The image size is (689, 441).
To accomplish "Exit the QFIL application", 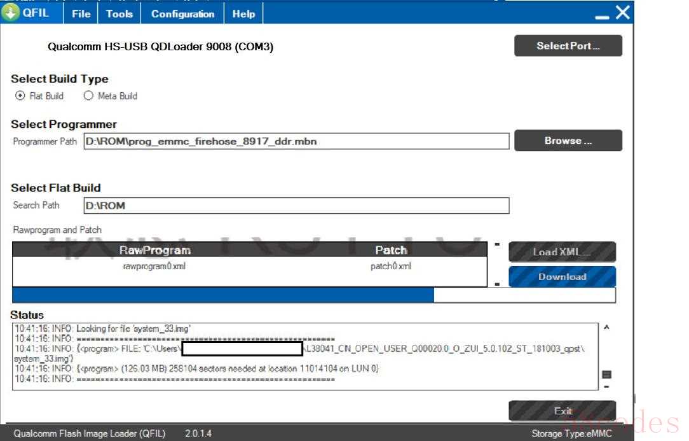I will pos(562,411).
